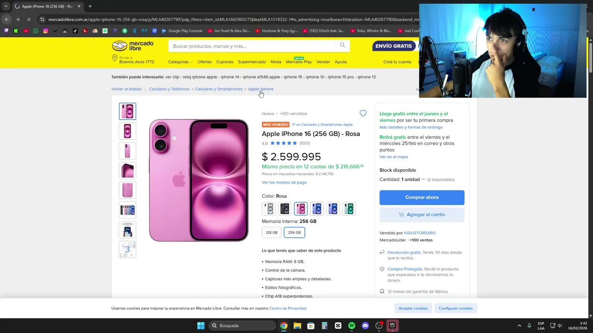593x333 pixels.
Task: Click Ver los medios de pago link
Action: 284,182
